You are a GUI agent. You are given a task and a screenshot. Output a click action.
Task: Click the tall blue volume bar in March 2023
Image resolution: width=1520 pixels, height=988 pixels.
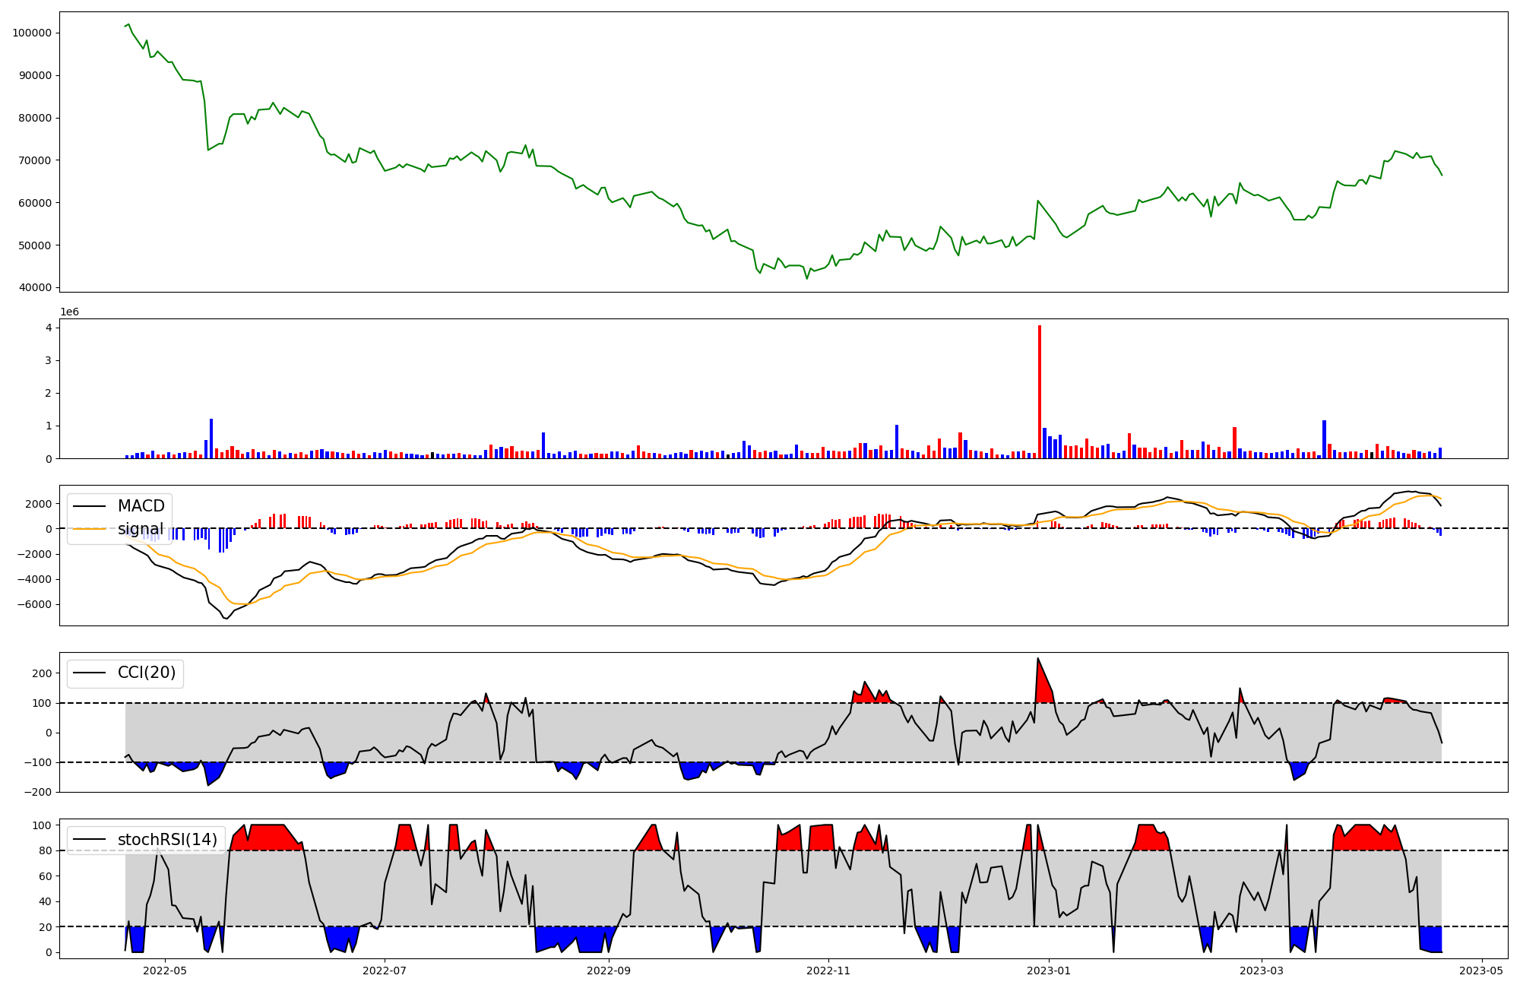[x=1324, y=439]
